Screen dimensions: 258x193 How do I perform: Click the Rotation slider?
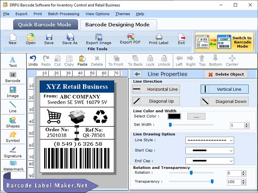coord(191,173)
